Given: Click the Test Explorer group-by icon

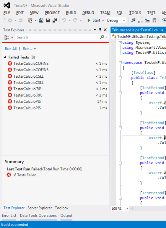Looking at the screenshot, I should (7, 37).
